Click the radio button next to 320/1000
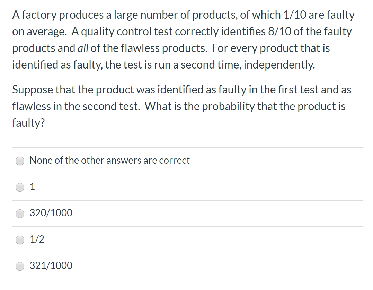Viewport: 373px width, 290px height. pos(20,214)
